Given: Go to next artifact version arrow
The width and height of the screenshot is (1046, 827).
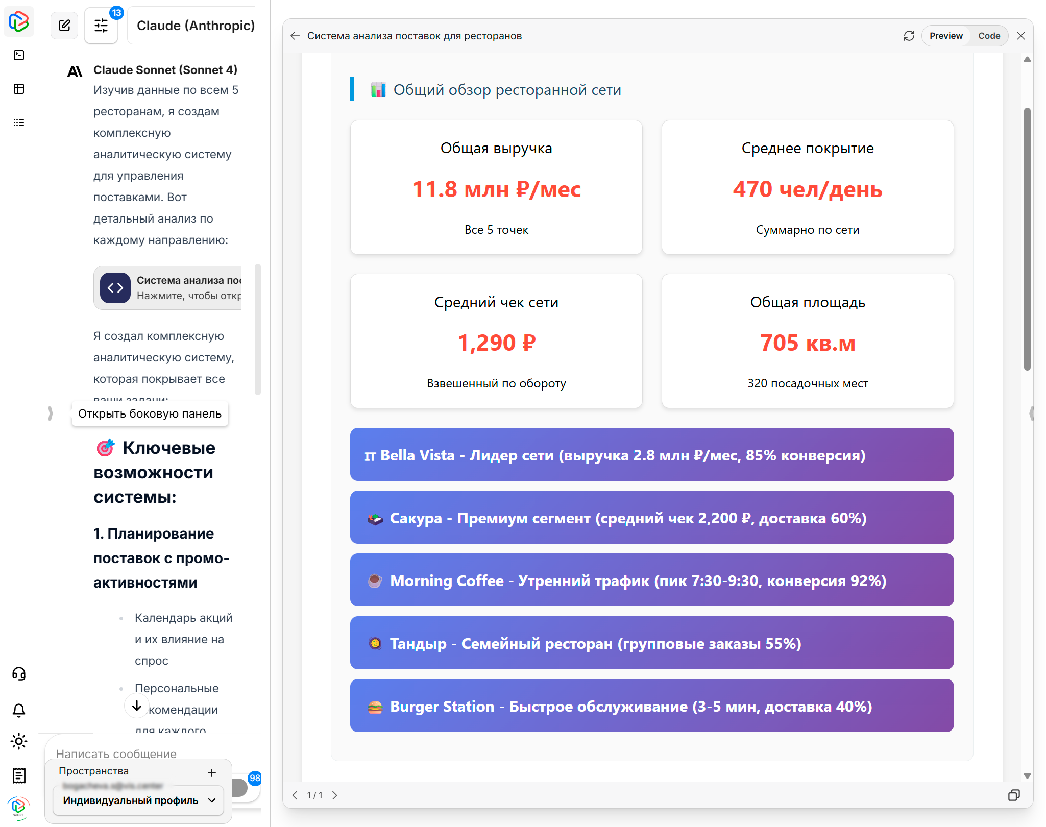Looking at the screenshot, I should (x=335, y=795).
